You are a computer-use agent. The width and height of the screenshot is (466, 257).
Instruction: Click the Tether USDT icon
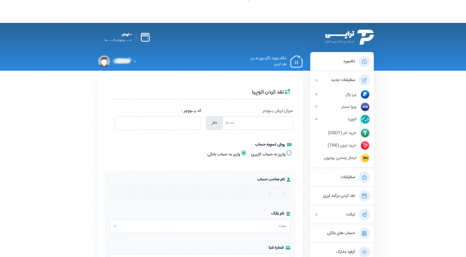[x=365, y=133]
